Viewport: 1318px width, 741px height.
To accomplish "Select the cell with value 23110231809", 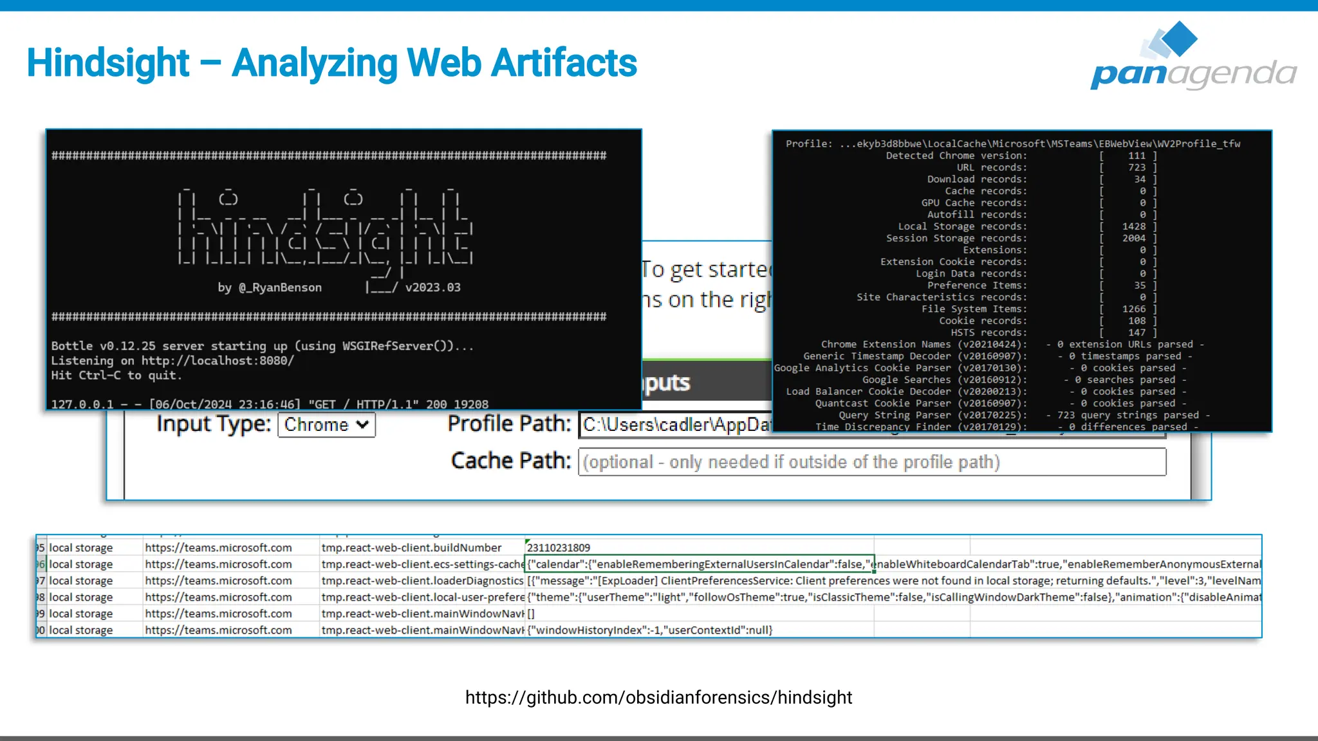I will (x=699, y=547).
